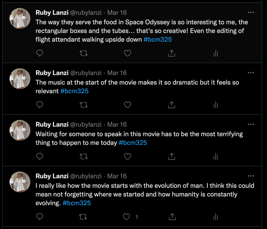View analytics for the evolution of man tweet
Image resolution: width=267 pixels, height=229 pixels.
[216, 217]
